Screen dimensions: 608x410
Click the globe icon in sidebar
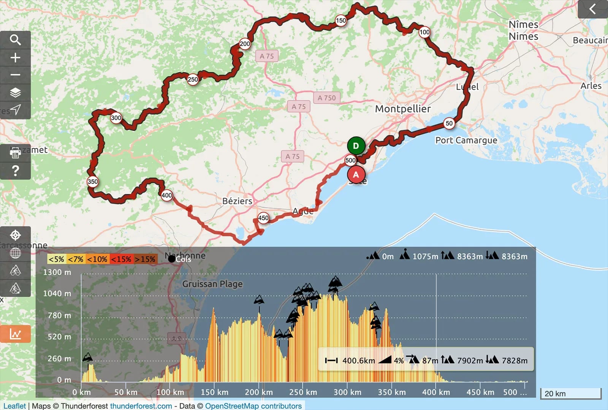point(15,253)
